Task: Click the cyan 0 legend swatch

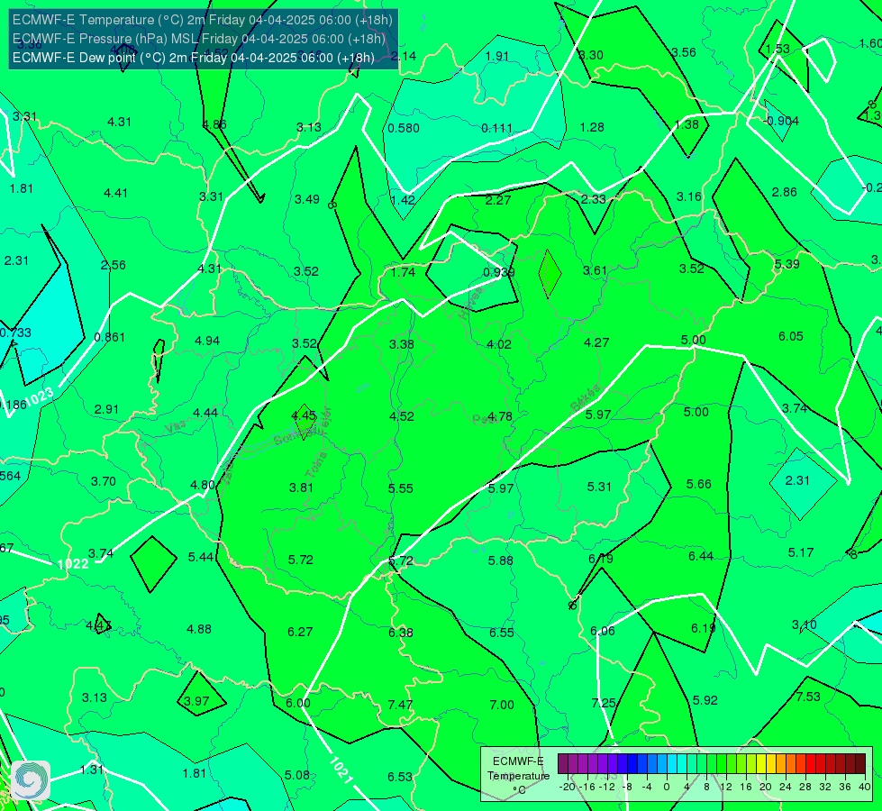Action: 671,764
